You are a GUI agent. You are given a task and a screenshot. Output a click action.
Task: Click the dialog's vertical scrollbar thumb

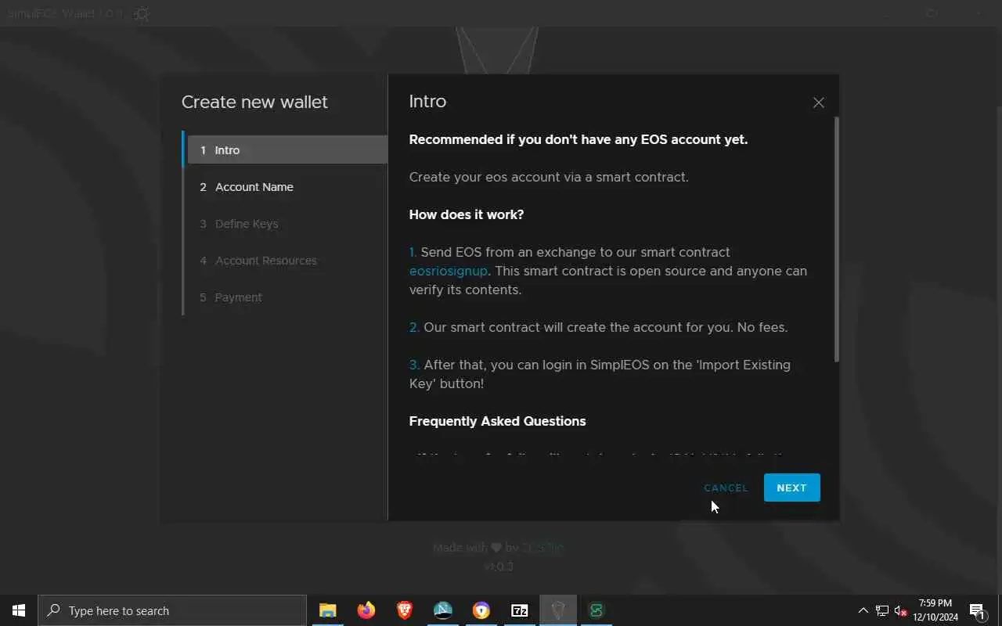click(x=837, y=239)
